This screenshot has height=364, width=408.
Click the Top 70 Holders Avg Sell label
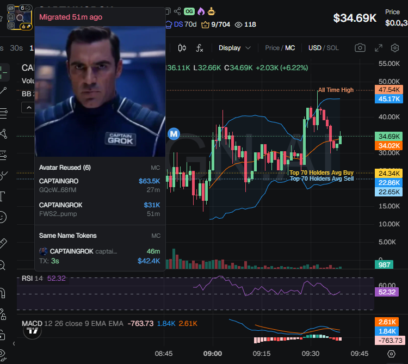pyautogui.click(x=322, y=179)
